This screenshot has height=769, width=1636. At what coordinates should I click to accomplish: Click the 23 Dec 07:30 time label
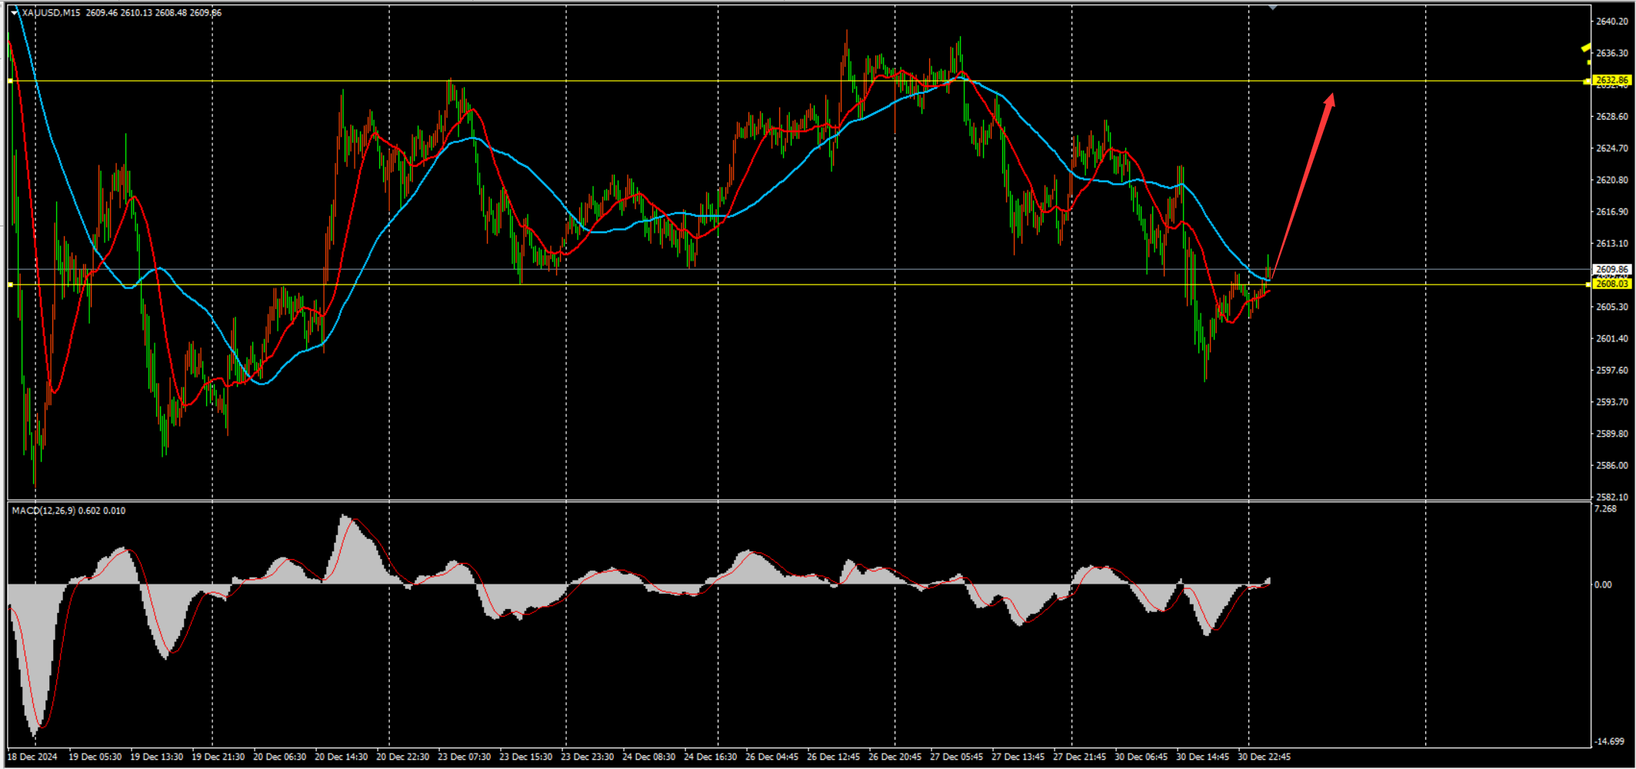465,757
